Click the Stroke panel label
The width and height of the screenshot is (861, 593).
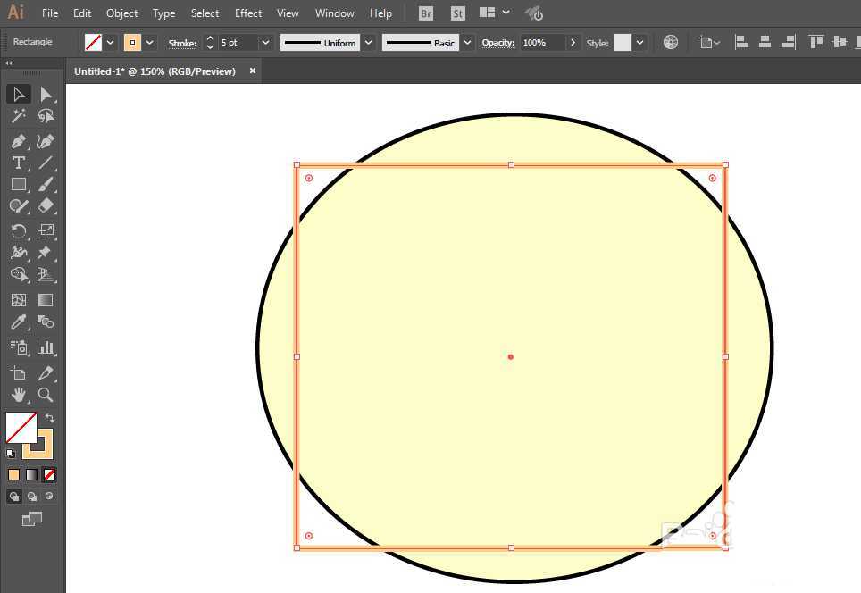(x=182, y=43)
